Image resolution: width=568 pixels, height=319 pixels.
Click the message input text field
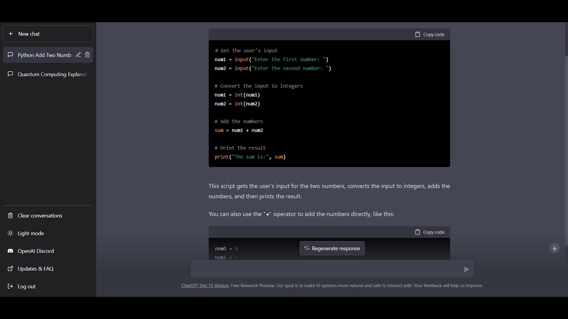[x=326, y=269]
